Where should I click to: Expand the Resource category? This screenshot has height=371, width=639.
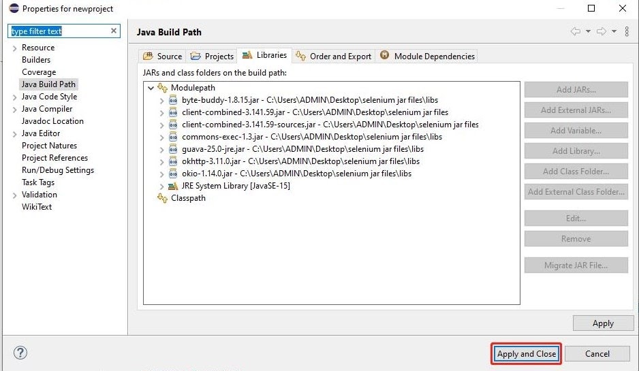(x=15, y=48)
